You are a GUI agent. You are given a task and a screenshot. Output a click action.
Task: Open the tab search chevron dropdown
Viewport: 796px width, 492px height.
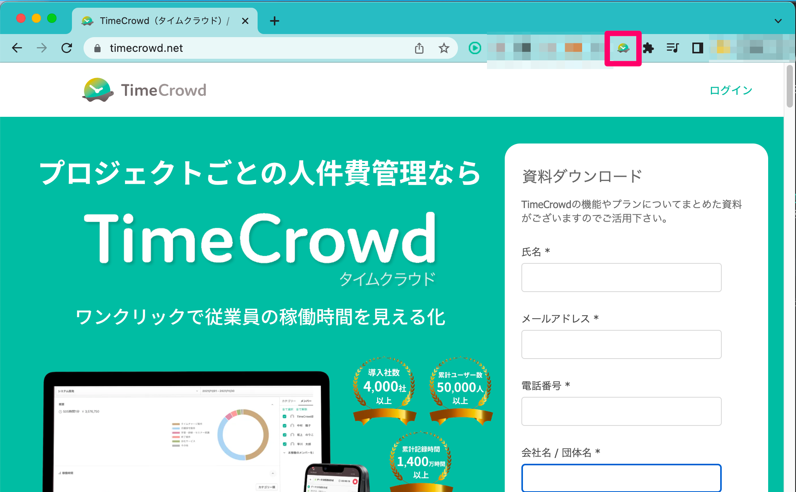click(x=778, y=21)
